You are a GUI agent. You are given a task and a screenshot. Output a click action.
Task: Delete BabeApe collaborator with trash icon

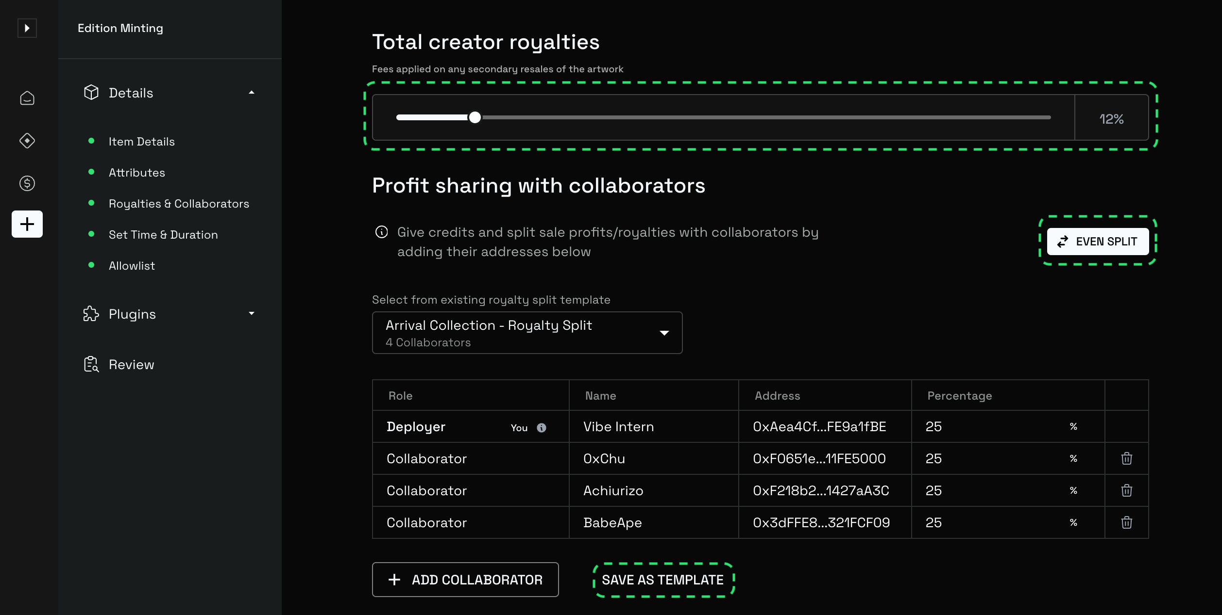1126,522
